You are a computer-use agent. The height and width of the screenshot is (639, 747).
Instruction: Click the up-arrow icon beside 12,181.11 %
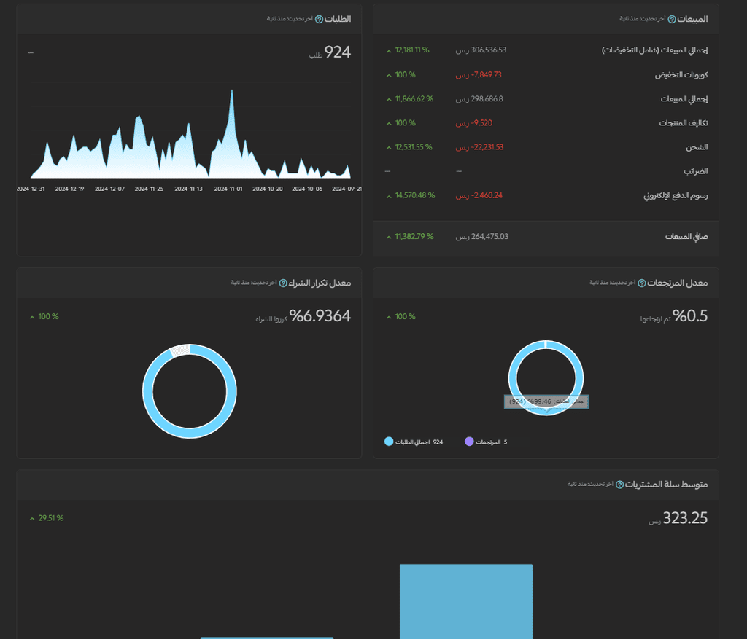(389, 51)
